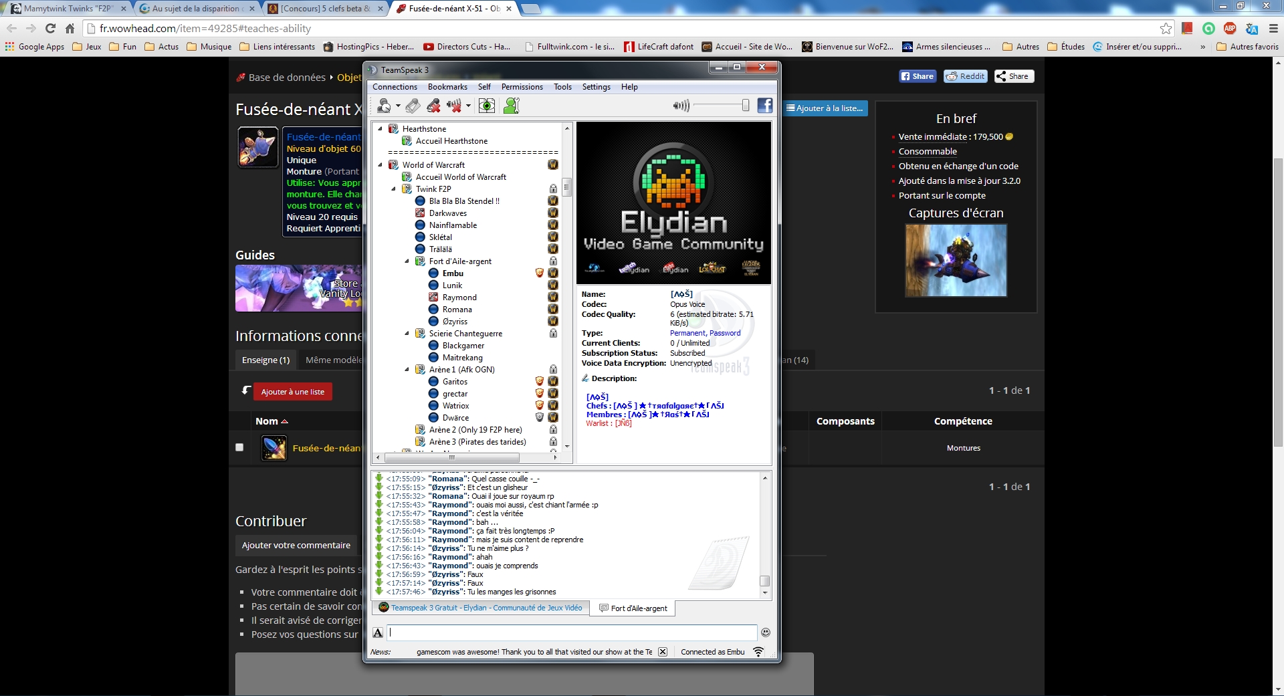Collapse the Arène 1 (Afk OGN) channel

click(407, 370)
